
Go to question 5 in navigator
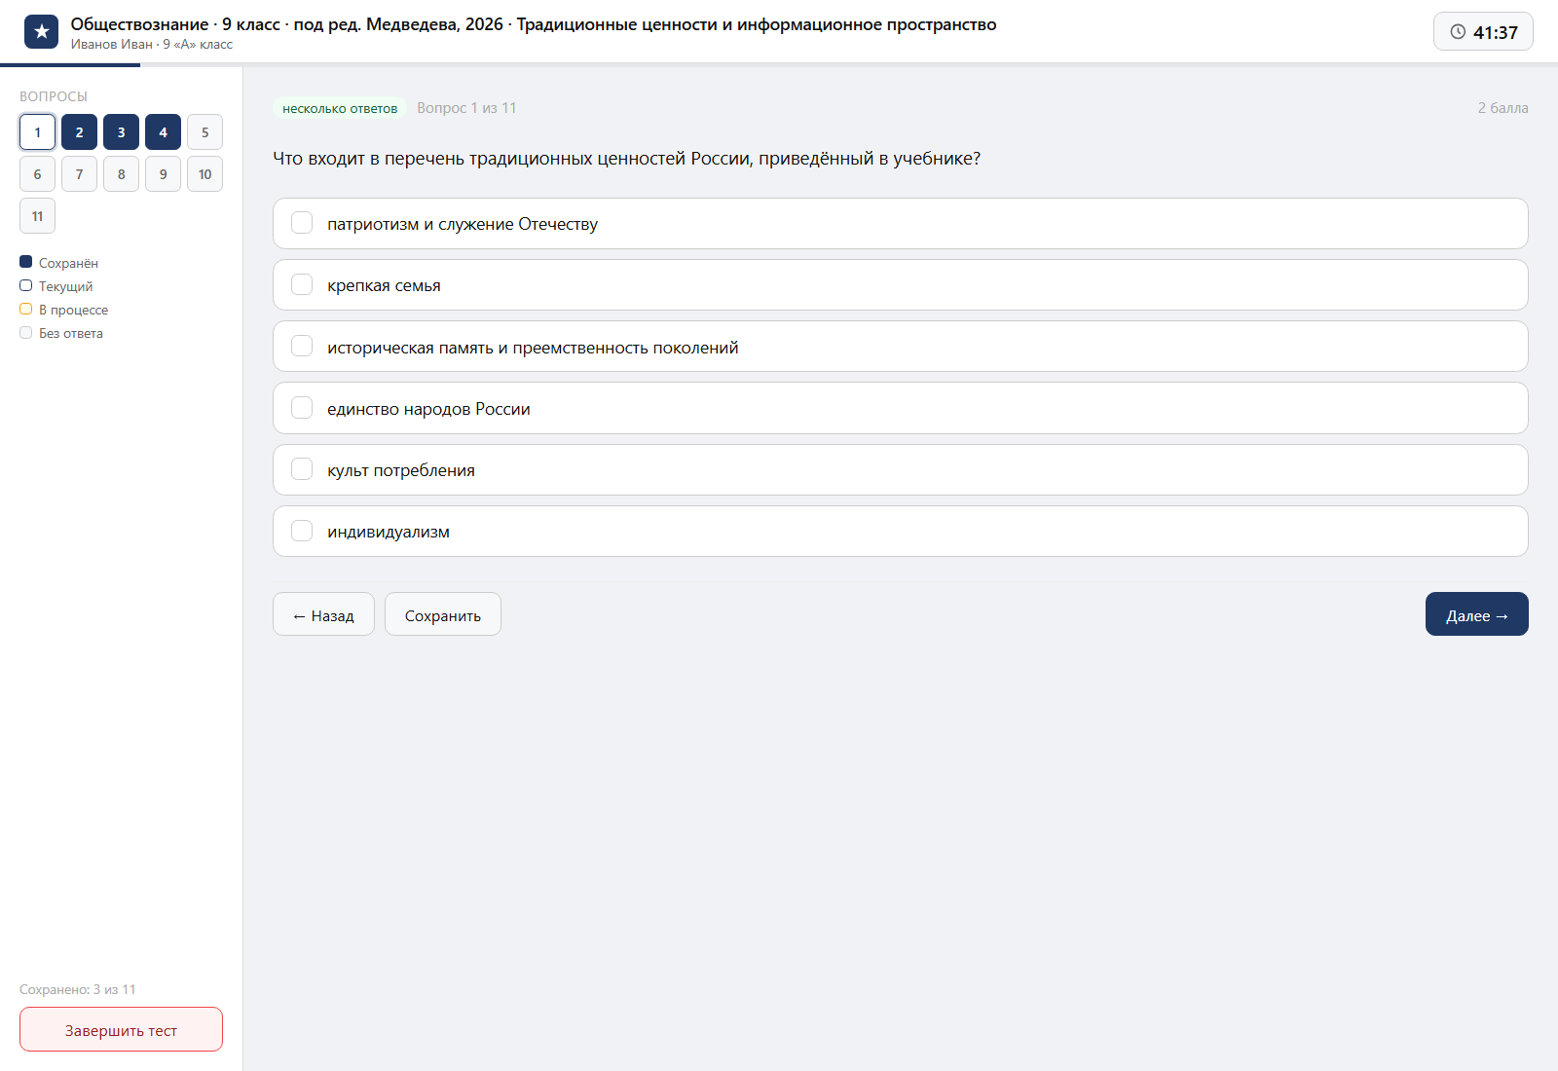point(204,132)
